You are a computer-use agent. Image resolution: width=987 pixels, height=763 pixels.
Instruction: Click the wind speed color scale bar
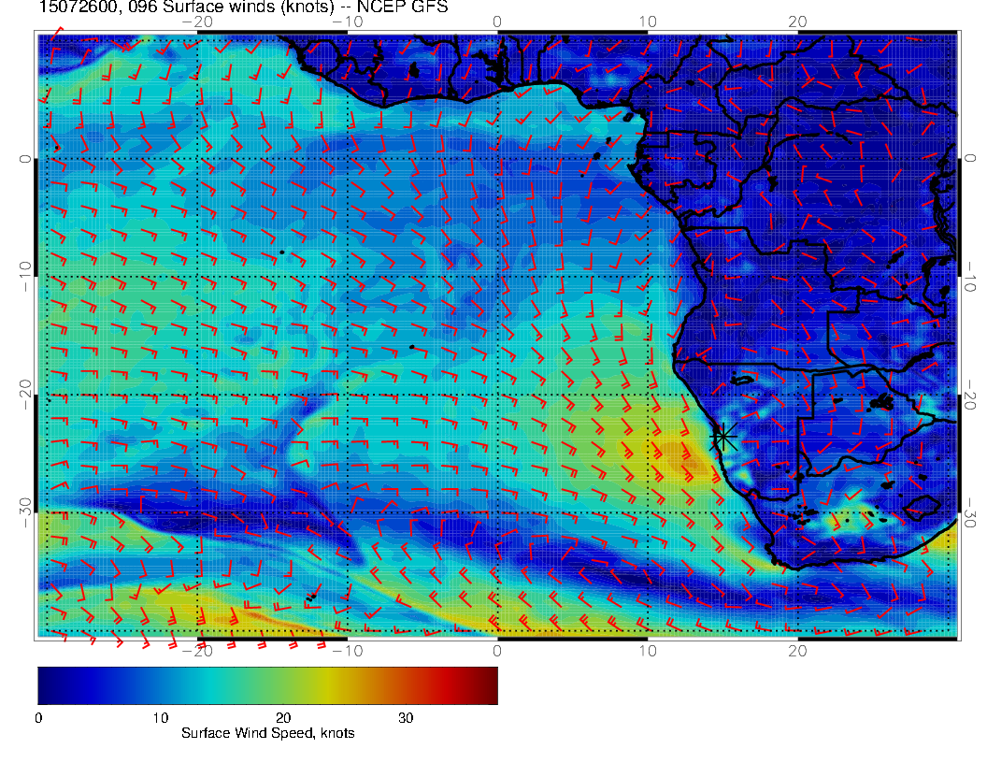(267, 685)
